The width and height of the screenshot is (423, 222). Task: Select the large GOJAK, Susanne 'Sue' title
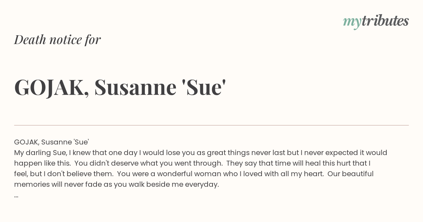click(x=120, y=87)
